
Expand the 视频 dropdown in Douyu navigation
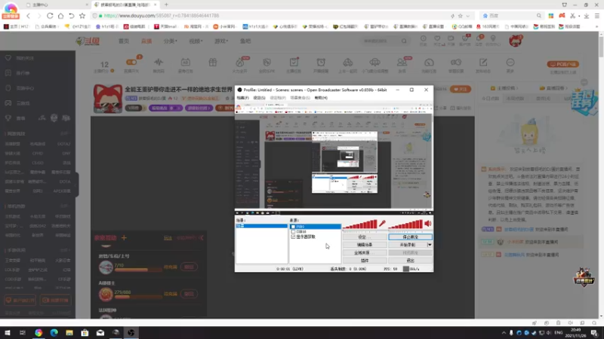point(196,41)
